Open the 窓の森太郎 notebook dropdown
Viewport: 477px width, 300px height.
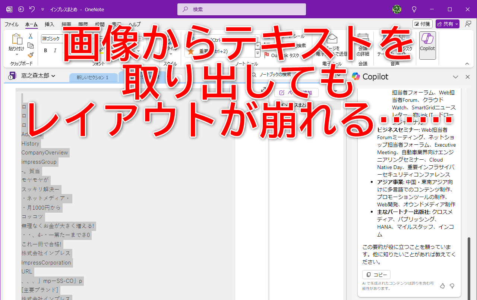(x=53, y=75)
